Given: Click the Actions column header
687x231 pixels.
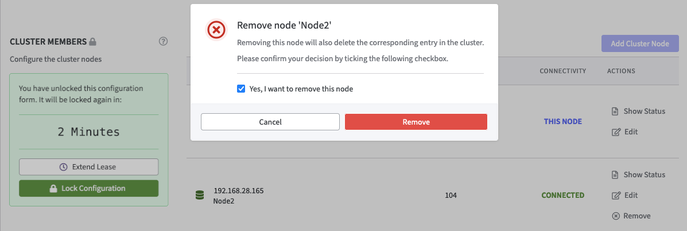Looking at the screenshot, I should (621, 71).
